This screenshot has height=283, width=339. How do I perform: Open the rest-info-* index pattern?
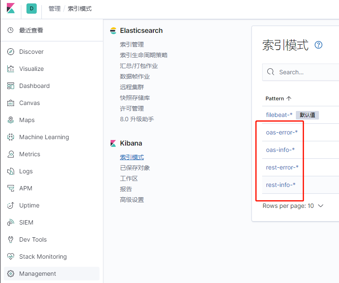point(281,185)
